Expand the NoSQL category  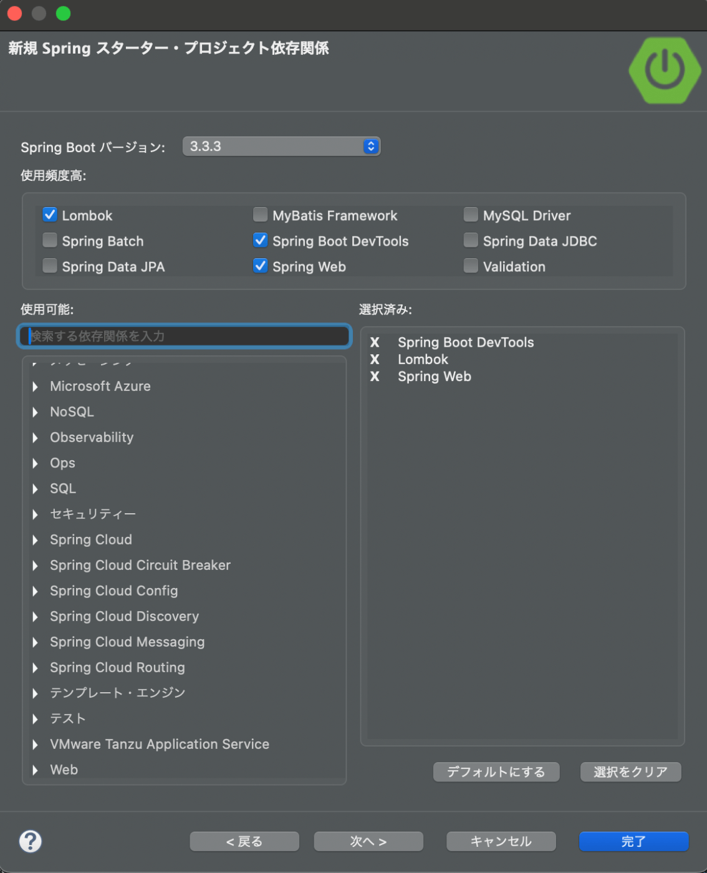(36, 412)
